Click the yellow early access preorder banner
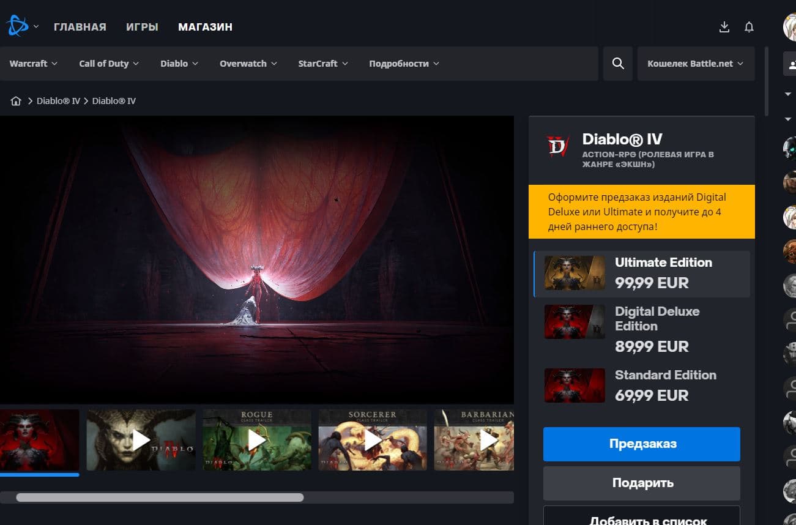This screenshot has height=525, width=796. pos(642,212)
